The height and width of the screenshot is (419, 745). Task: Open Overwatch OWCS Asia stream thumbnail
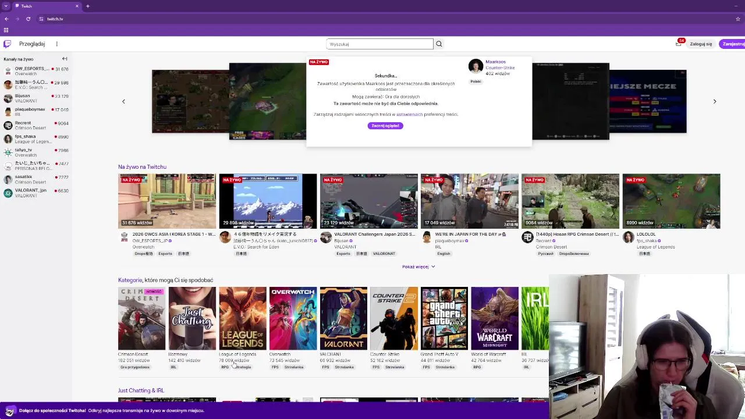167,201
